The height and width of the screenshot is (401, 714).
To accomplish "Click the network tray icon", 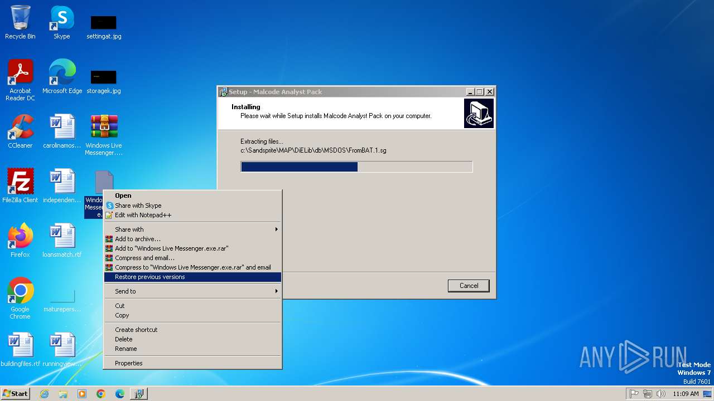I will [x=648, y=394].
